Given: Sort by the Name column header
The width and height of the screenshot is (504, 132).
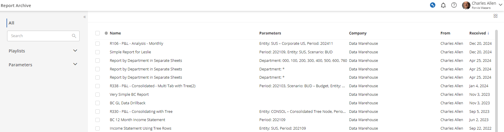Looking at the screenshot, I should pyautogui.click(x=115, y=33).
